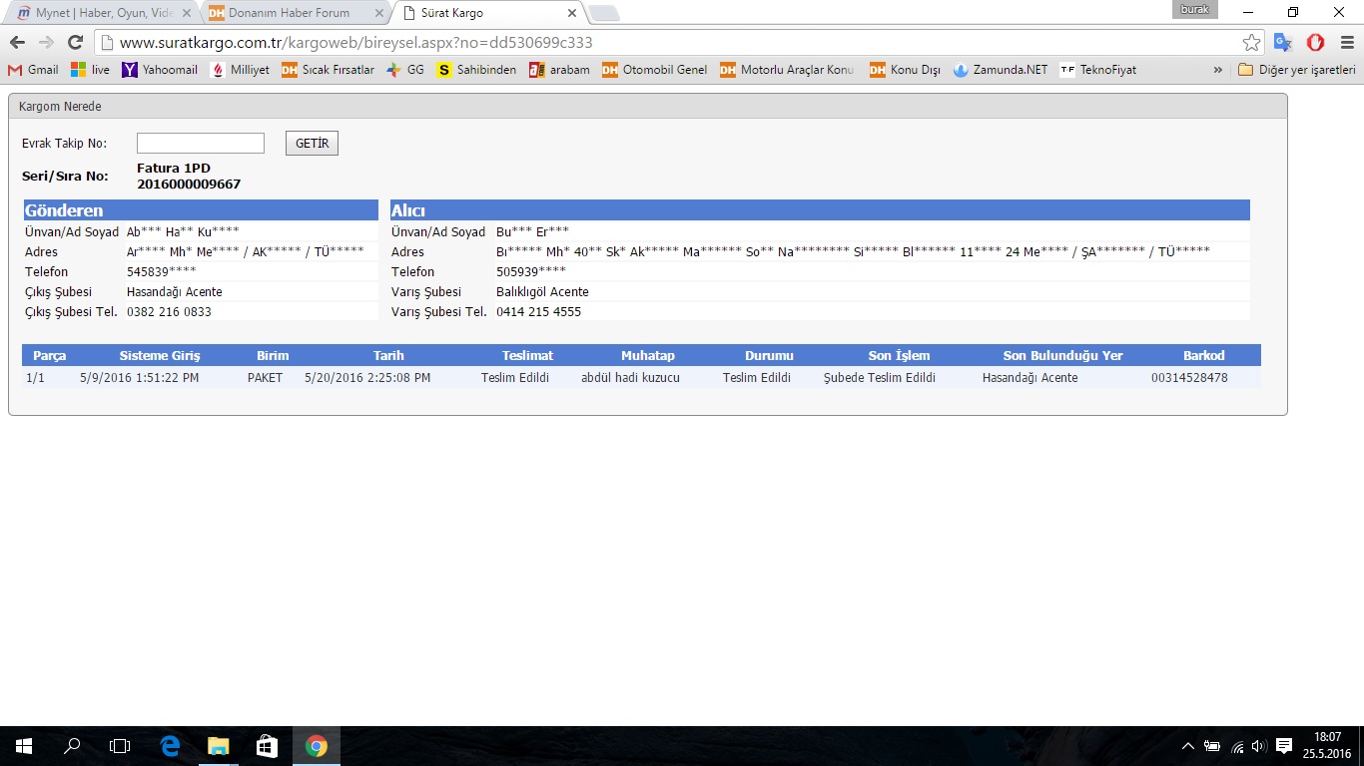
Task: Click the browser Forward arrow
Action: click(46, 43)
